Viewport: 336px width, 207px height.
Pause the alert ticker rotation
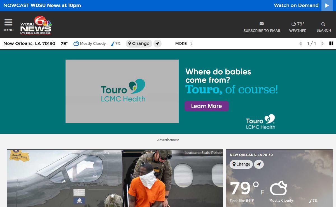(331, 44)
